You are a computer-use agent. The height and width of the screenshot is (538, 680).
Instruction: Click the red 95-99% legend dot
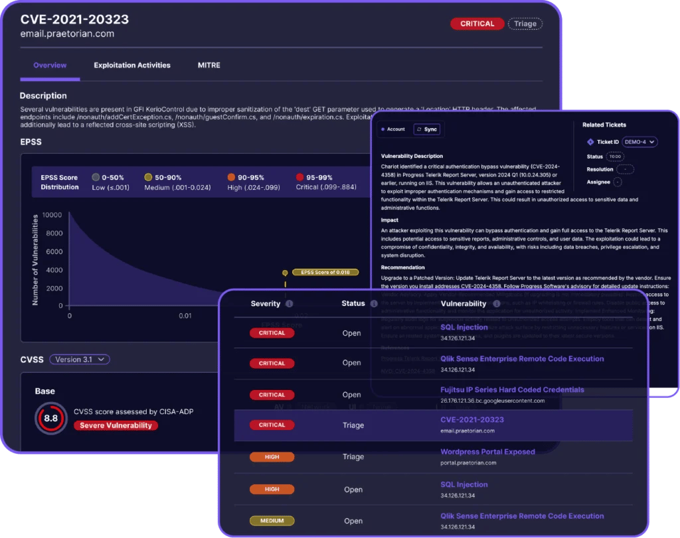point(299,177)
